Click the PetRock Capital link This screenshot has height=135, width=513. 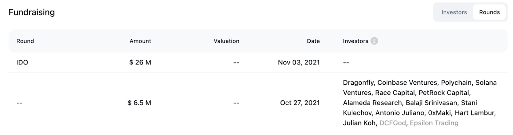coord(444,93)
